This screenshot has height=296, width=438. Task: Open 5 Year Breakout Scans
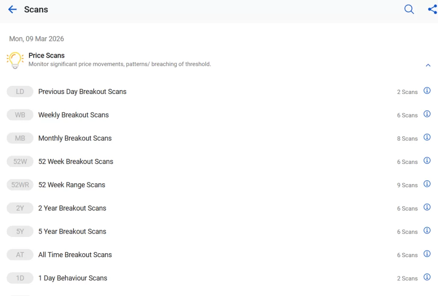[x=72, y=232]
